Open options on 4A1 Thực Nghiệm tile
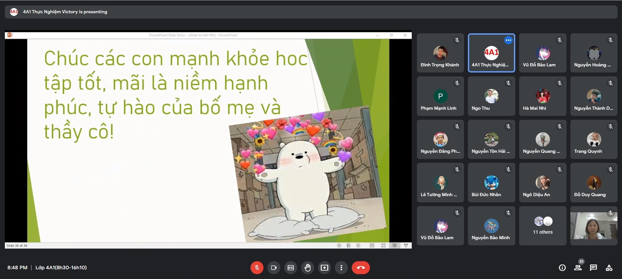 point(508,40)
